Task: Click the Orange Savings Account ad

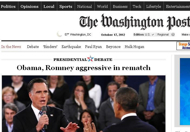Action: coord(183,46)
